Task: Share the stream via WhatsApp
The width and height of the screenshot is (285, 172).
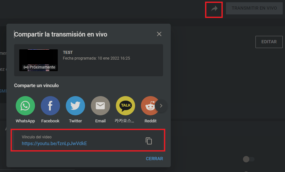Action: click(25, 106)
